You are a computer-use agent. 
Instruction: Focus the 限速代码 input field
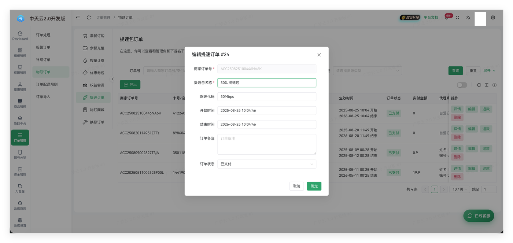(x=267, y=97)
